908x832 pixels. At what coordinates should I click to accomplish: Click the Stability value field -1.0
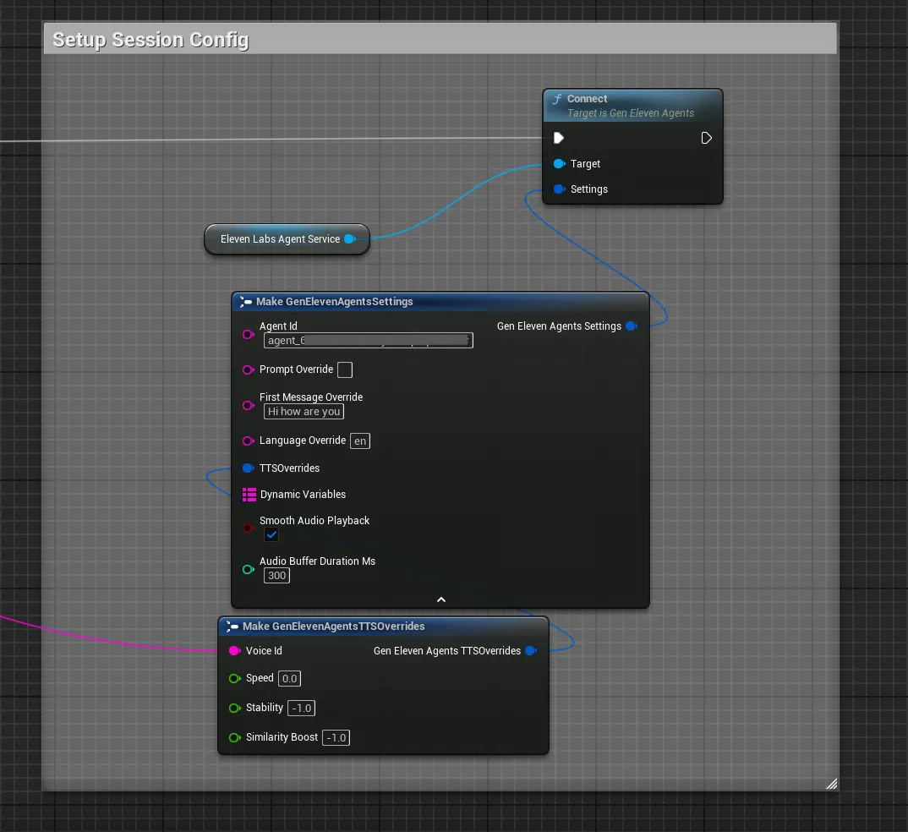(301, 708)
